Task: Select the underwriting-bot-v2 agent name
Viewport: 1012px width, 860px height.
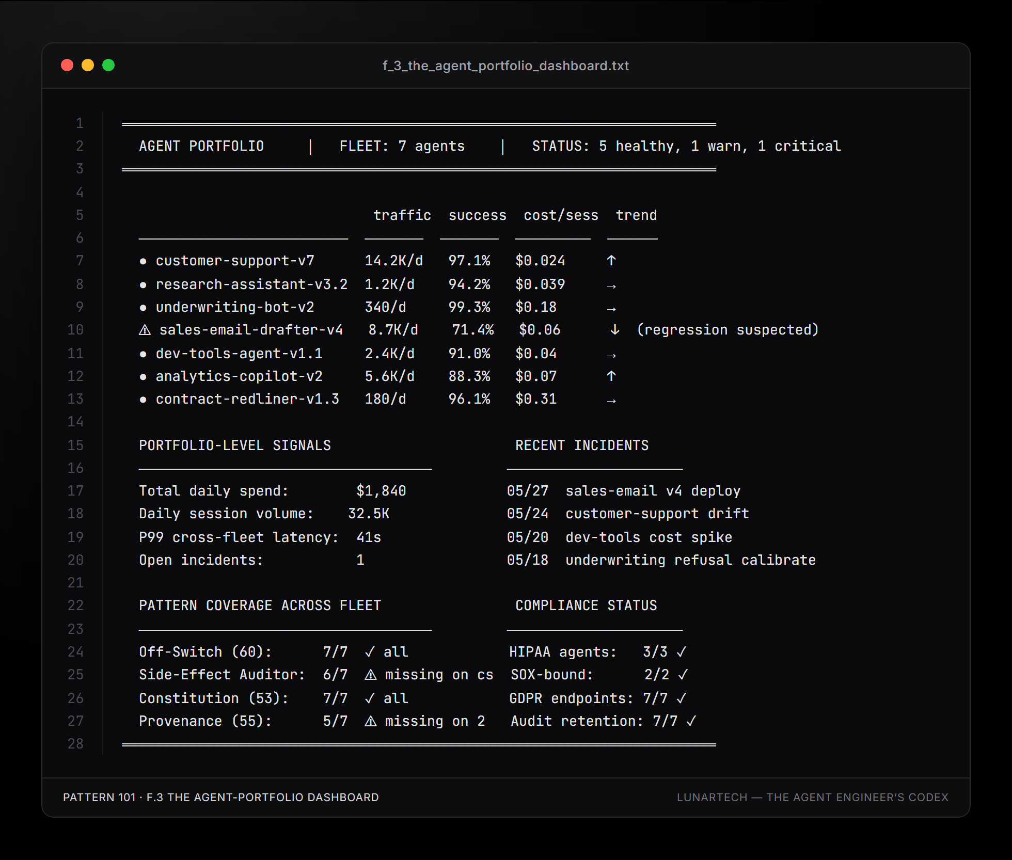Action: click(235, 307)
